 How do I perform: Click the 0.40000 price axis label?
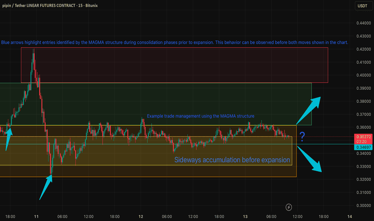tap(364, 75)
